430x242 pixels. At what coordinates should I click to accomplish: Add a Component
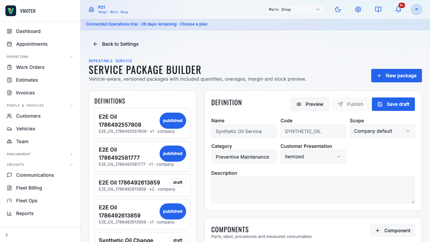click(x=393, y=231)
